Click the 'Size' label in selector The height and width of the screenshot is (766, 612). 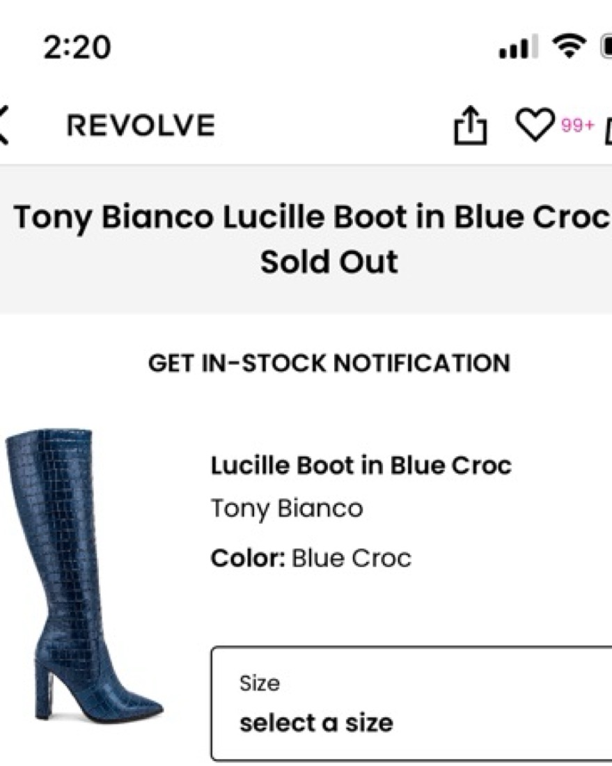[259, 683]
